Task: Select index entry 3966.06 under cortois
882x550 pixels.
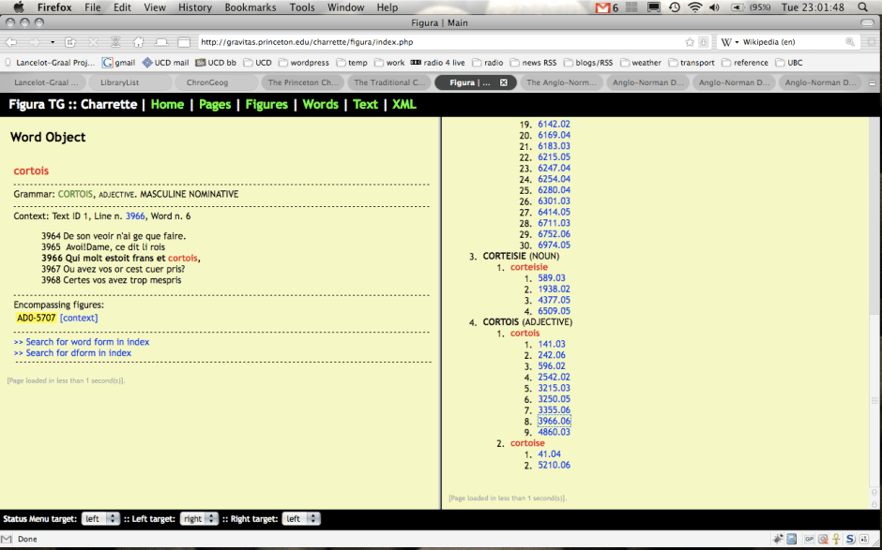Action: coord(554,421)
